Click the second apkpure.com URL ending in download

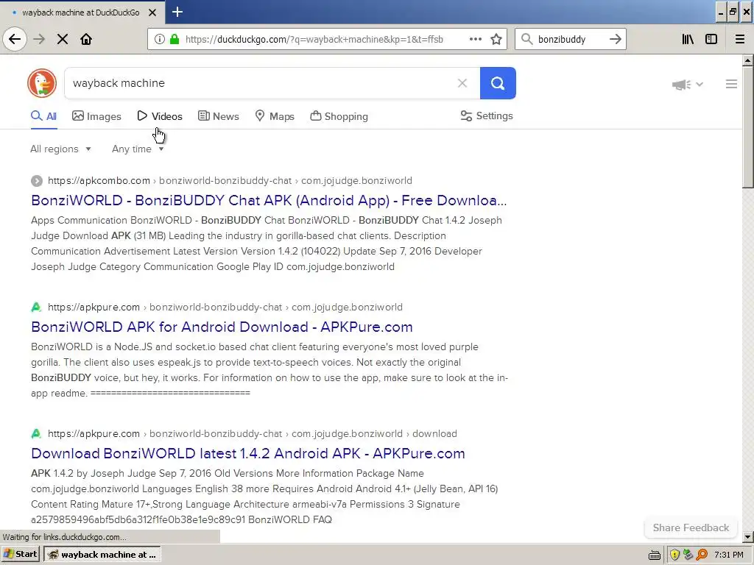252,433
